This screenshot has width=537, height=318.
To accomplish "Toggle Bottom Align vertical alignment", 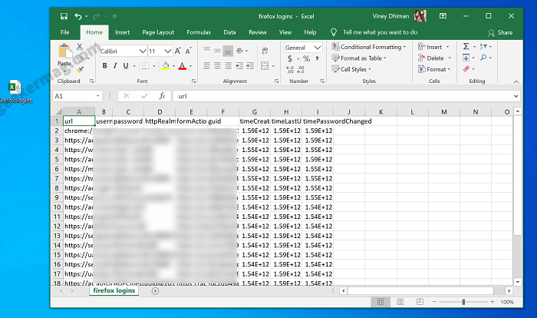I will (x=228, y=51).
